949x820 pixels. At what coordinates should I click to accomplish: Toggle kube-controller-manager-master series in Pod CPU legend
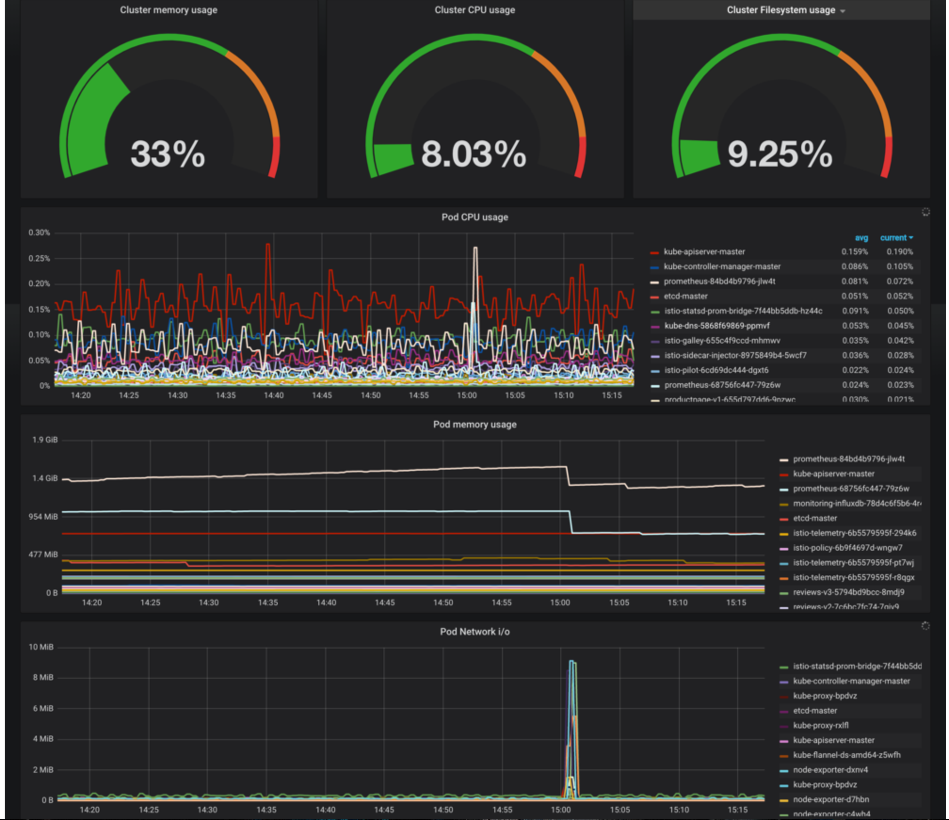click(x=722, y=266)
